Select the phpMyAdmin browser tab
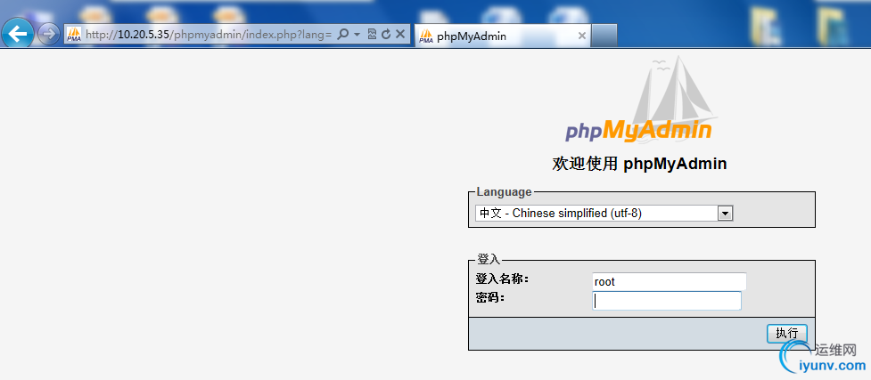The image size is (871, 380). coord(502,36)
